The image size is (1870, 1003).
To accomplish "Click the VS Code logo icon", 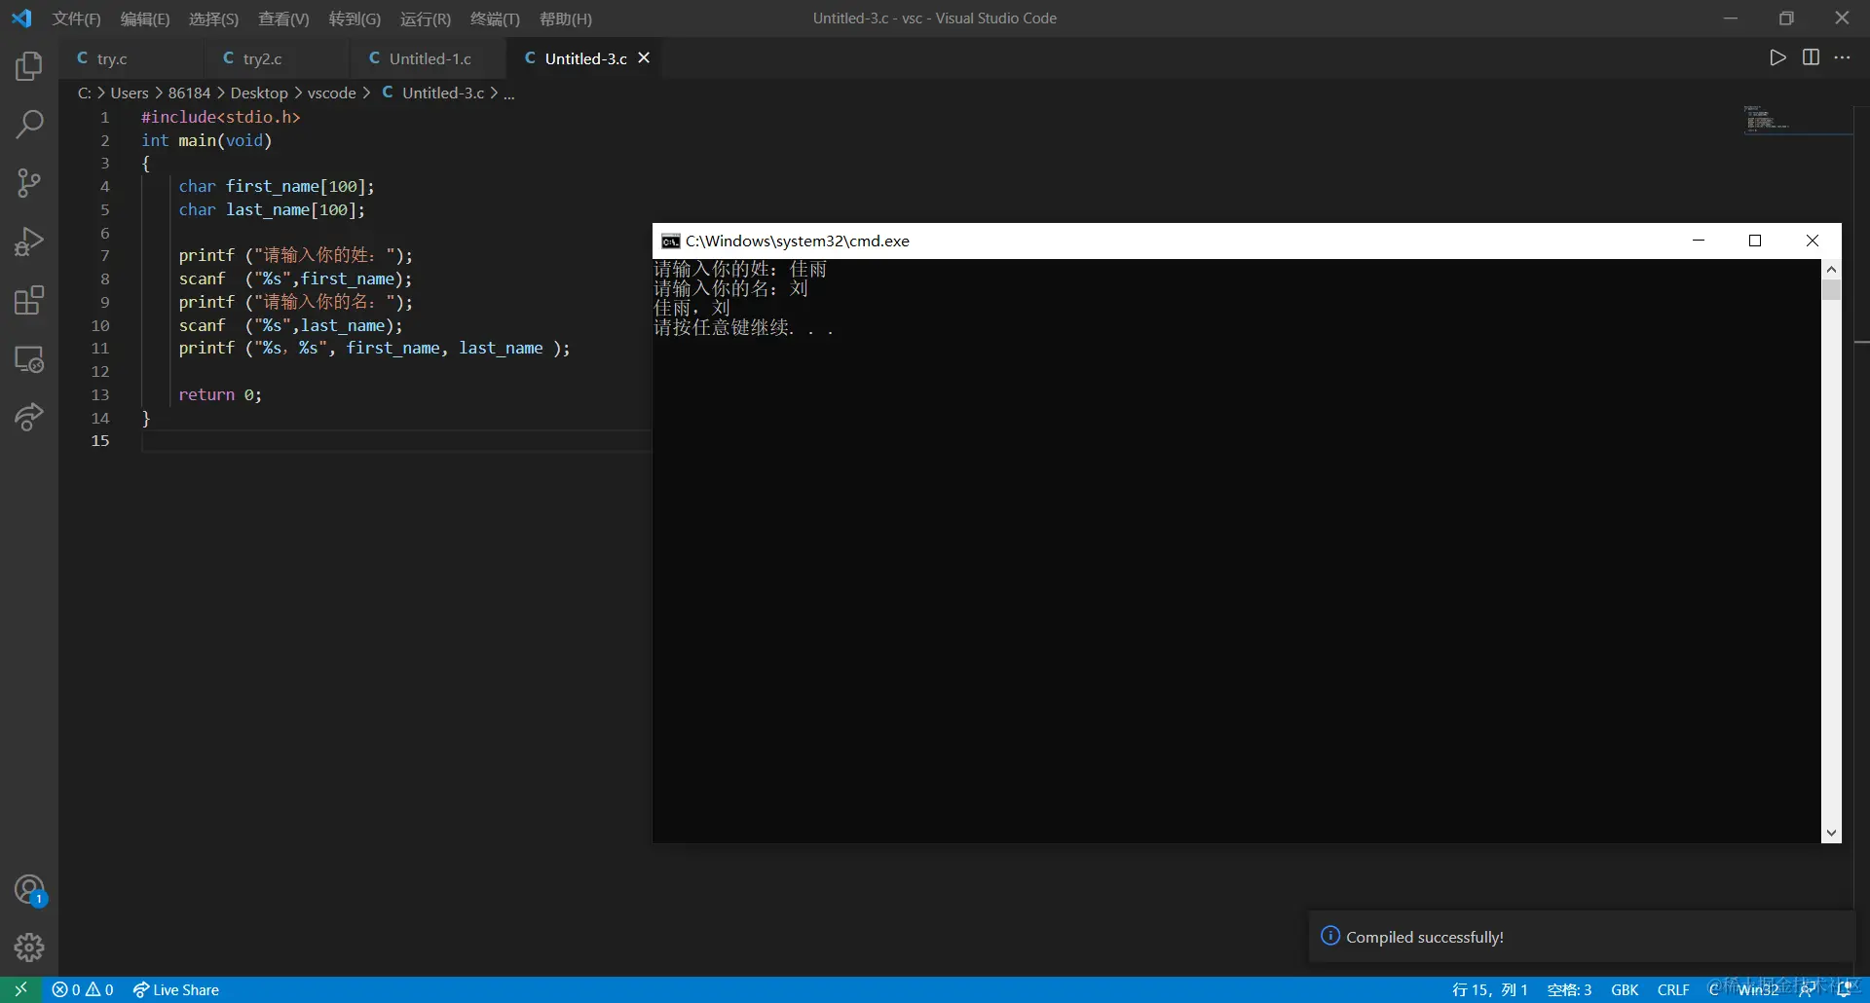I will pyautogui.click(x=21, y=19).
